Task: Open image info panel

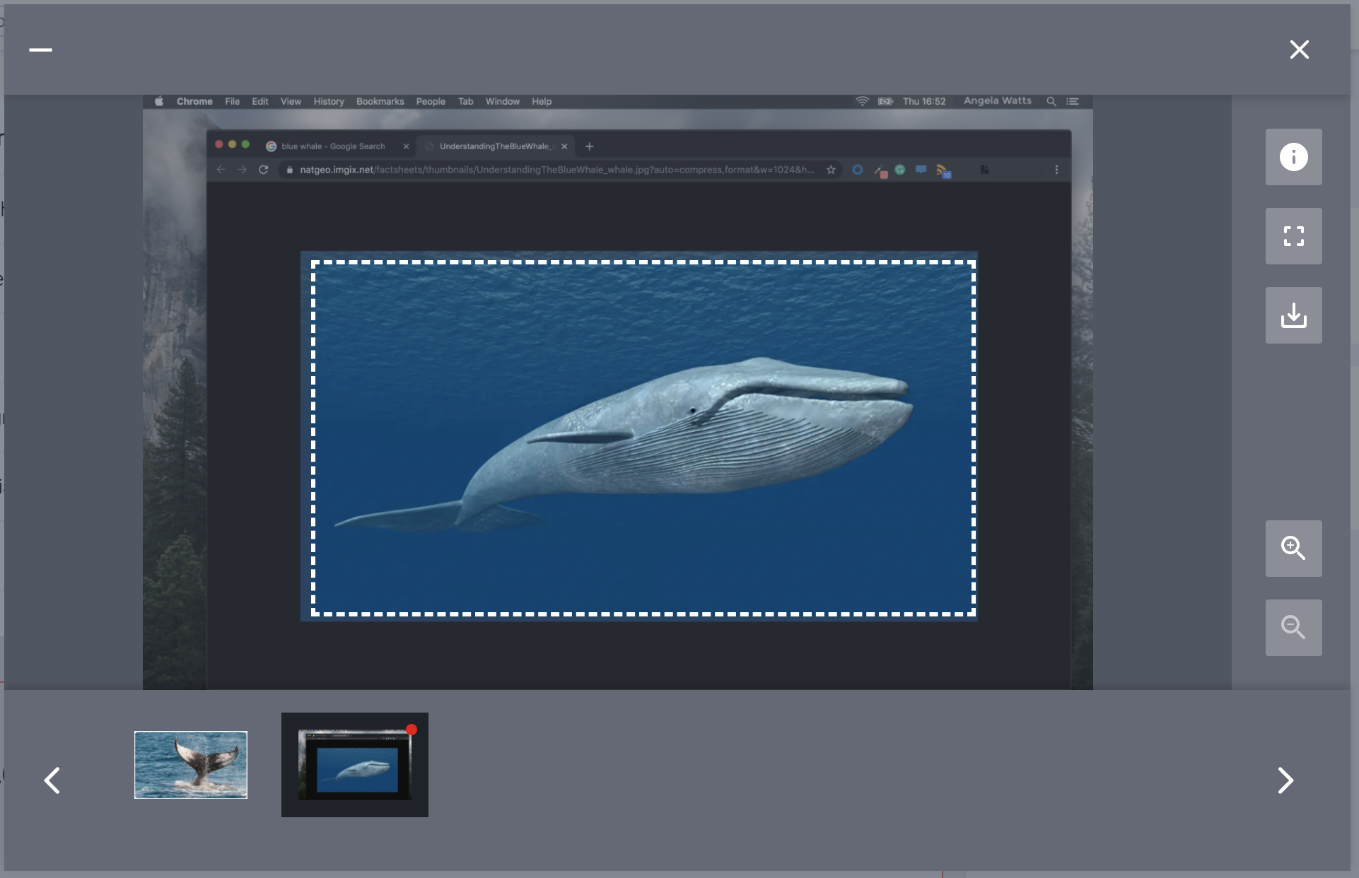Action: click(x=1293, y=157)
